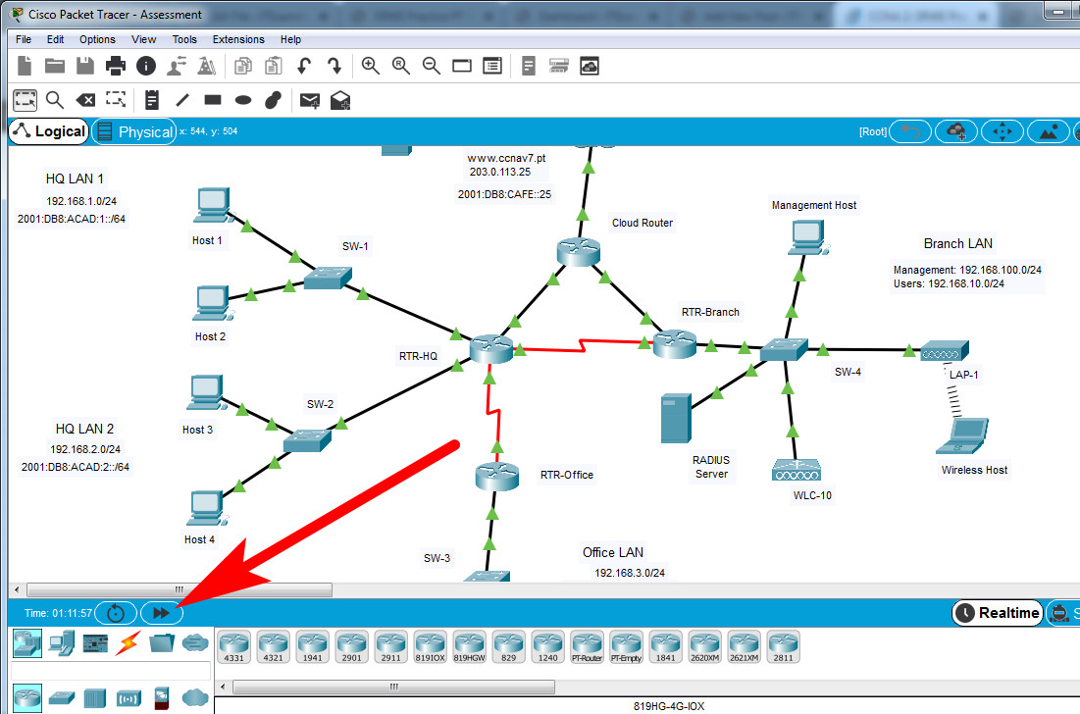Click the Fast Forward Time button
Image resolution: width=1080 pixels, height=714 pixels.
click(x=161, y=613)
